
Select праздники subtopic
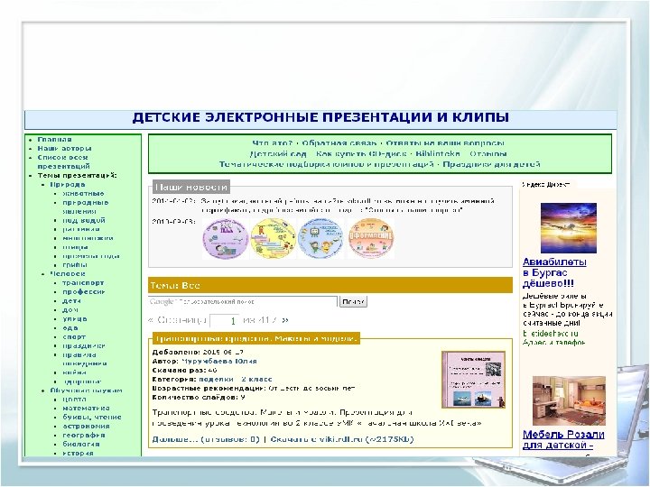point(84,345)
